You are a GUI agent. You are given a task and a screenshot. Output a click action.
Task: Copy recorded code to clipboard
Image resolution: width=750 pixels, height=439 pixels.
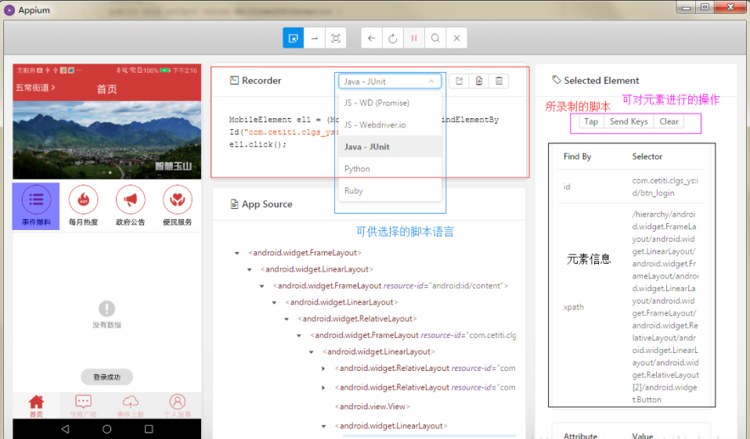click(479, 81)
